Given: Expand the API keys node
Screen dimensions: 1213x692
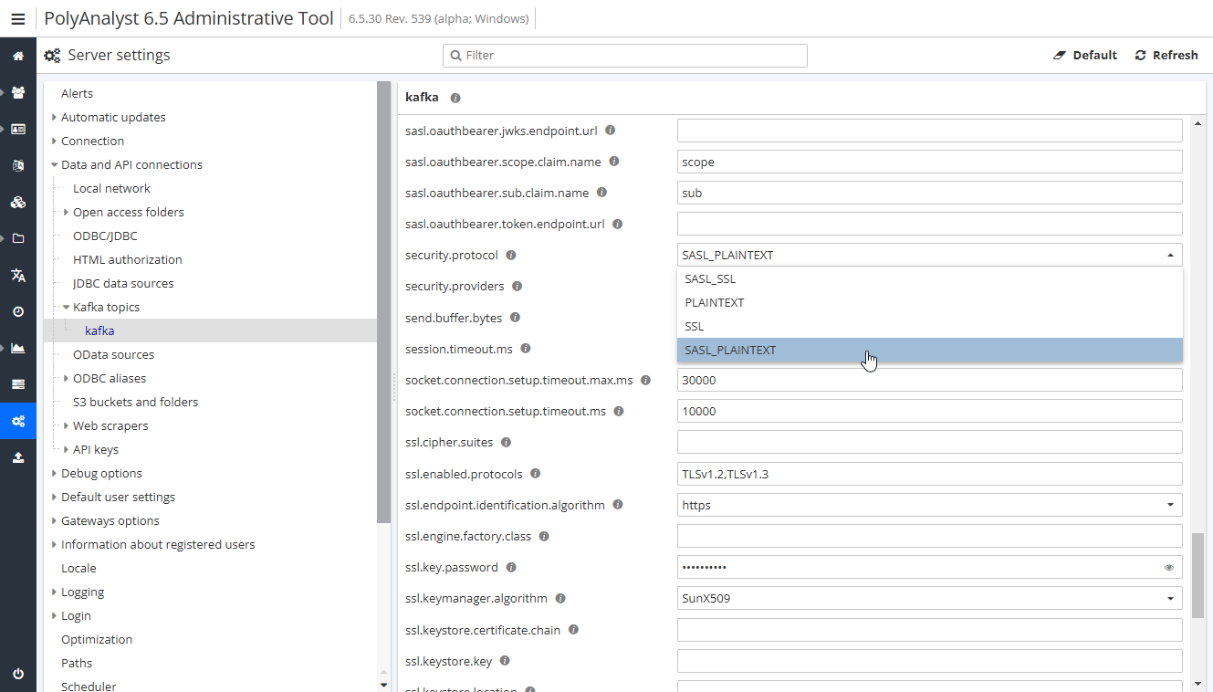Looking at the screenshot, I should coord(67,449).
